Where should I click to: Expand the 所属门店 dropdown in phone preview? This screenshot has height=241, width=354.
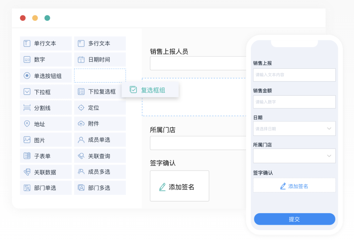pos(294,156)
